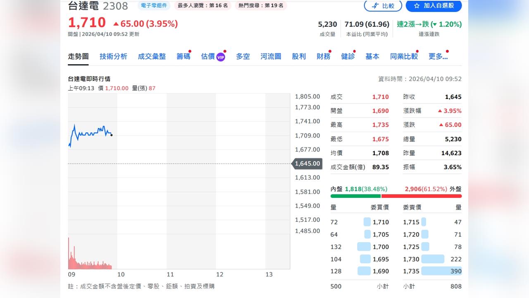Image resolution: width=529 pixels, height=298 pixels.
Task: Open the 財務 tab
Action: click(x=323, y=56)
